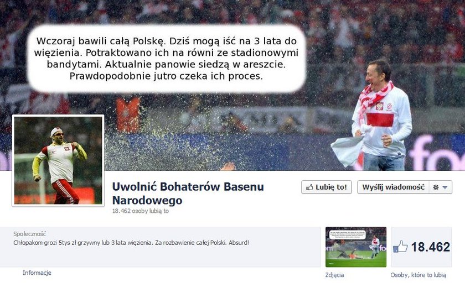The height and width of the screenshot is (287, 465).
Task: Click thumbs-up icon in Lubię to! button
Action: (x=309, y=187)
